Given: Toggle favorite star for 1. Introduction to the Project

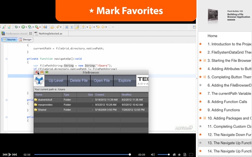Looking at the screenshot, I should click(200, 44).
